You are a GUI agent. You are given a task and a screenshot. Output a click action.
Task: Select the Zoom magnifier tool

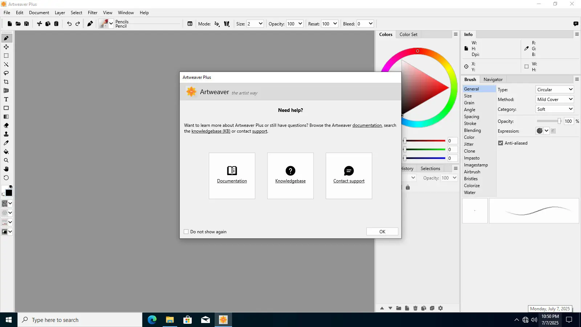point(6,160)
